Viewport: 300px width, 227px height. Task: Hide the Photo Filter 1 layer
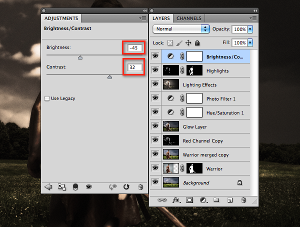pyautogui.click(x=155, y=98)
